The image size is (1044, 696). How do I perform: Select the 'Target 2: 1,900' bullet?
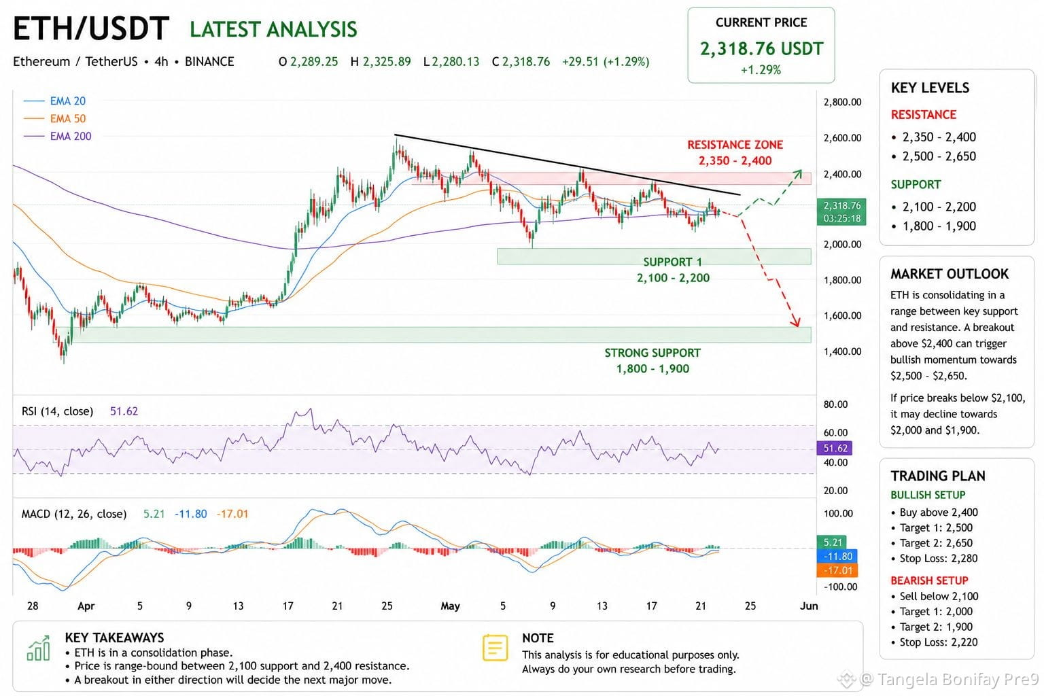931,627
